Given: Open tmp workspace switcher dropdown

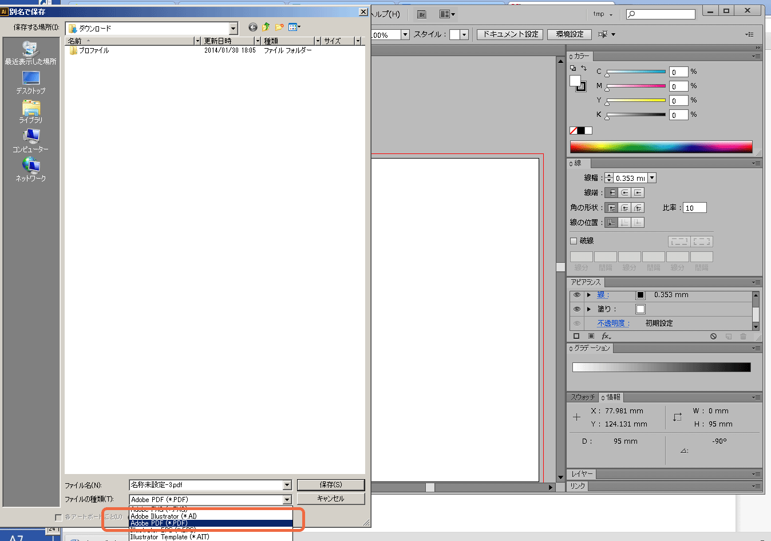Looking at the screenshot, I should pyautogui.click(x=603, y=14).
